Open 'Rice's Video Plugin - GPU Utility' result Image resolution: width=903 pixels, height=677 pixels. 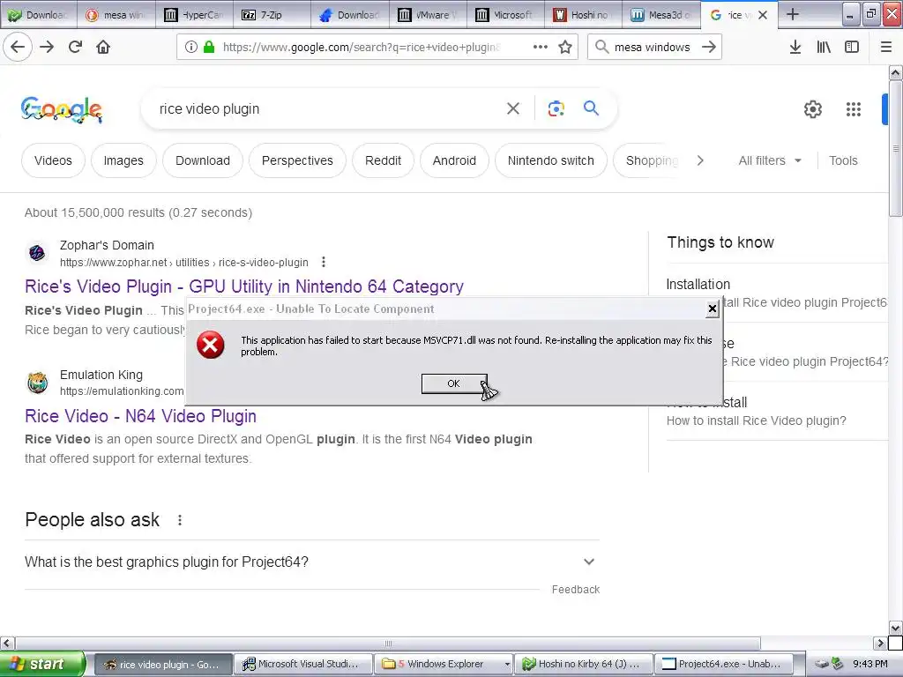tap(244, 286)
